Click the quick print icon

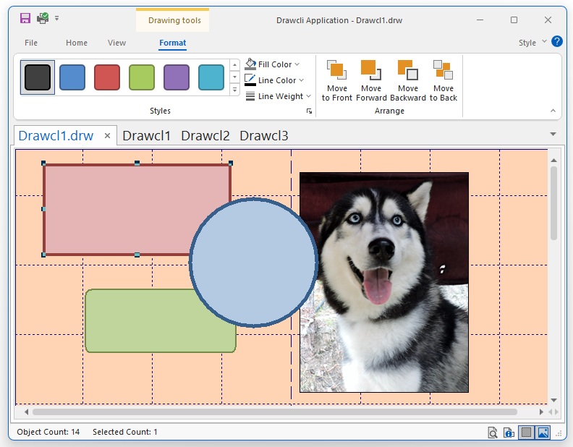[43, 19]
